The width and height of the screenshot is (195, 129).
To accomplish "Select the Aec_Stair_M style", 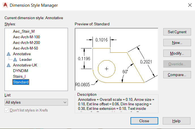I will (24, 32).
